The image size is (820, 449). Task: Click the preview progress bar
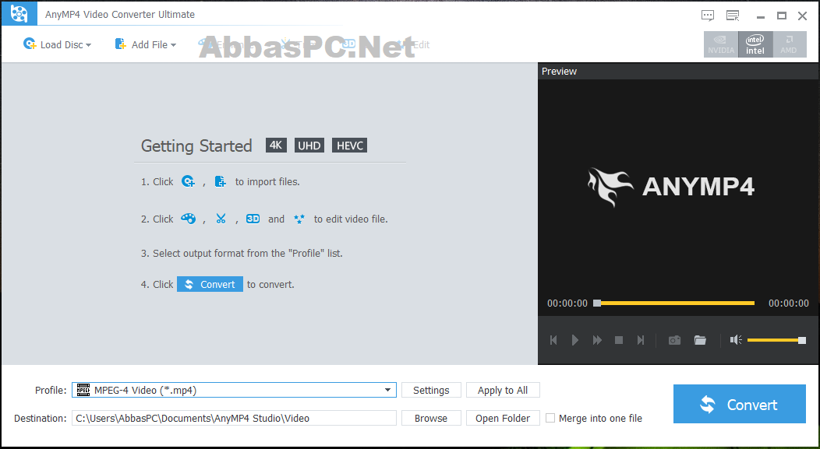(675, 303)
